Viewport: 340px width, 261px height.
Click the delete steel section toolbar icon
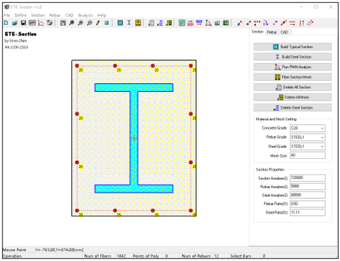[x=160, y=23]
